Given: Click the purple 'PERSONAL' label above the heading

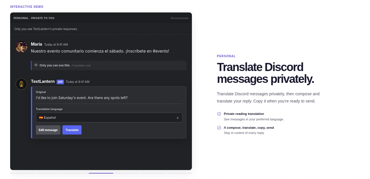Looking at the screenshot, I should tap(226, 56).
